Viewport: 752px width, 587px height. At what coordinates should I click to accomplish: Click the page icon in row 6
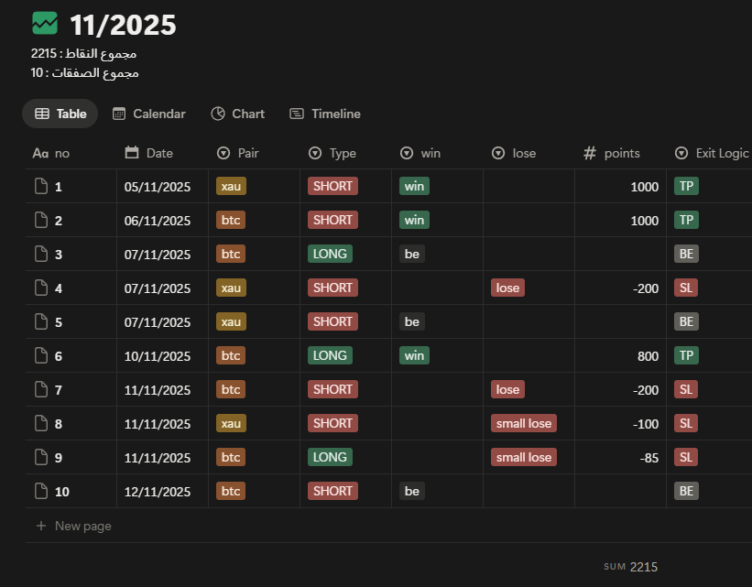[40, 356]
